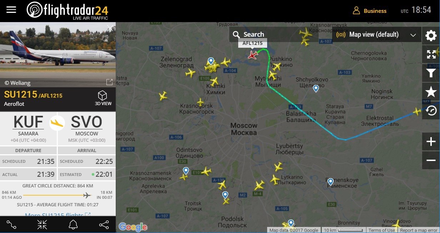Zoom out the map with minus
This screenshot has width=440, height=233.
(431, 160)
